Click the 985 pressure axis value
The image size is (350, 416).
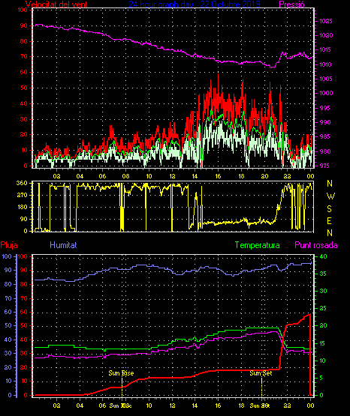click(324, 136)
